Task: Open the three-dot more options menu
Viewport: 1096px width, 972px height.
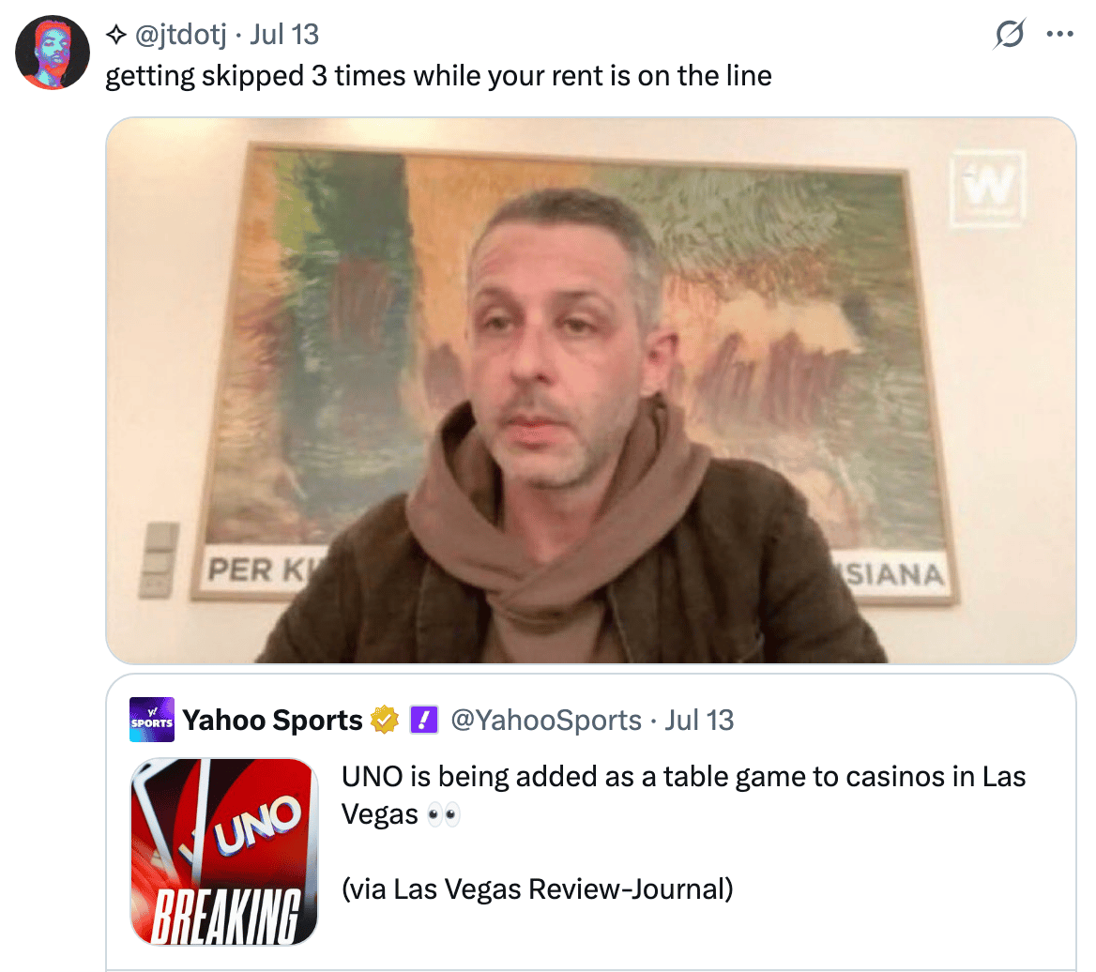Action: tap(1059, 34)
